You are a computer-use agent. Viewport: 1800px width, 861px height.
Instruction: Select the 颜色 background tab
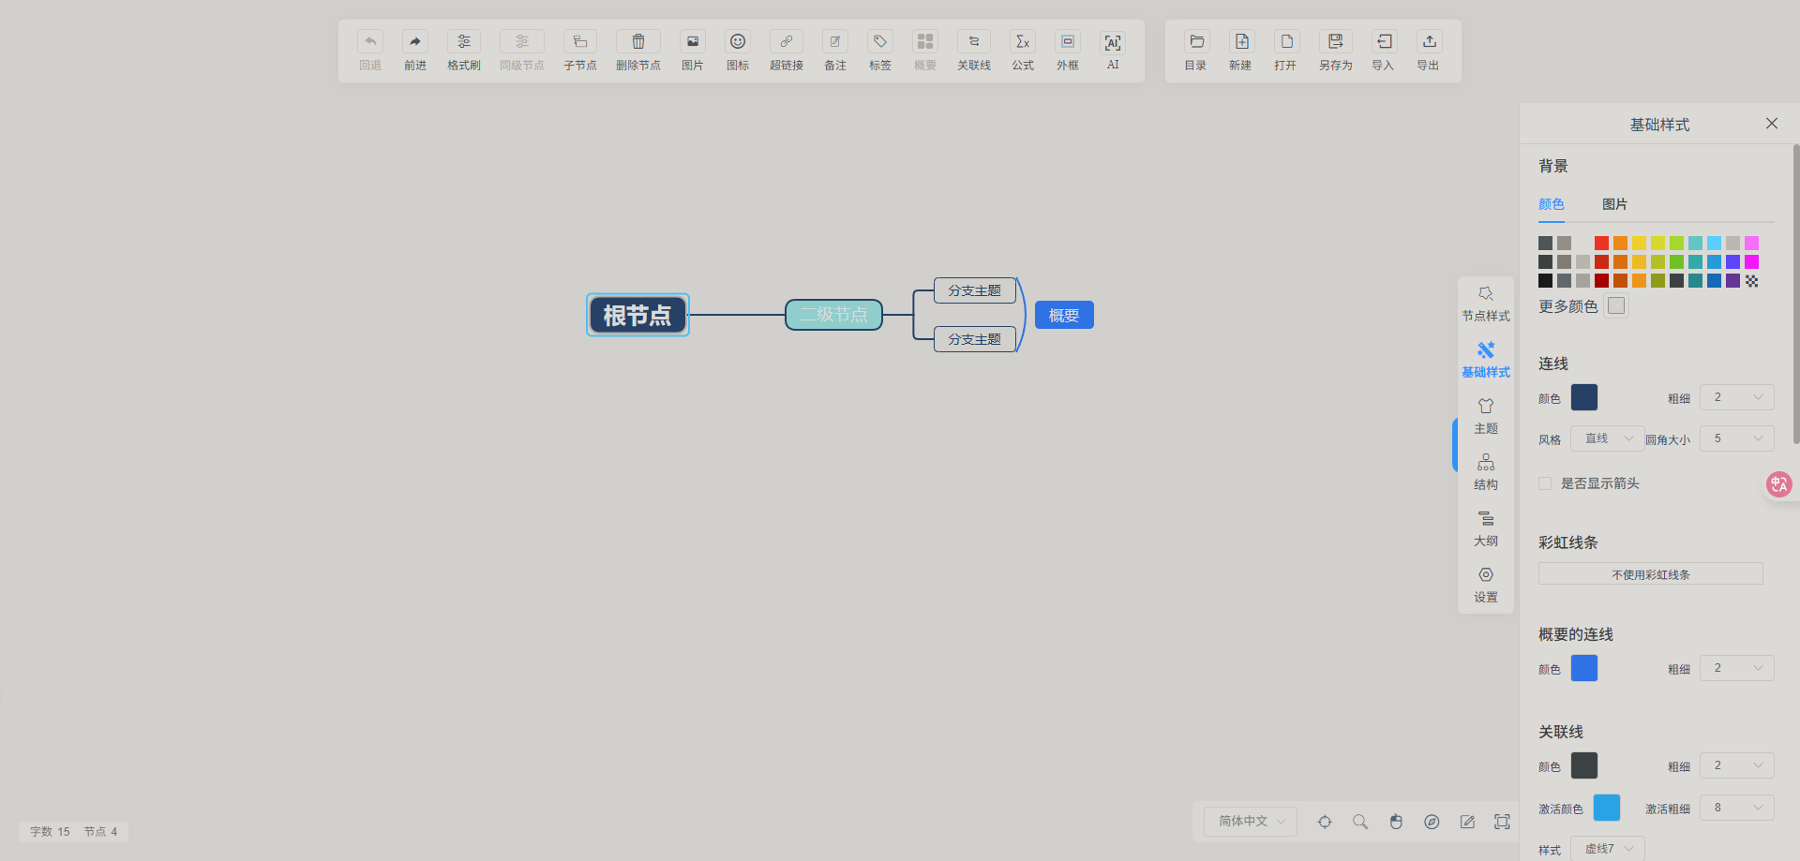tap(1551, 204)
